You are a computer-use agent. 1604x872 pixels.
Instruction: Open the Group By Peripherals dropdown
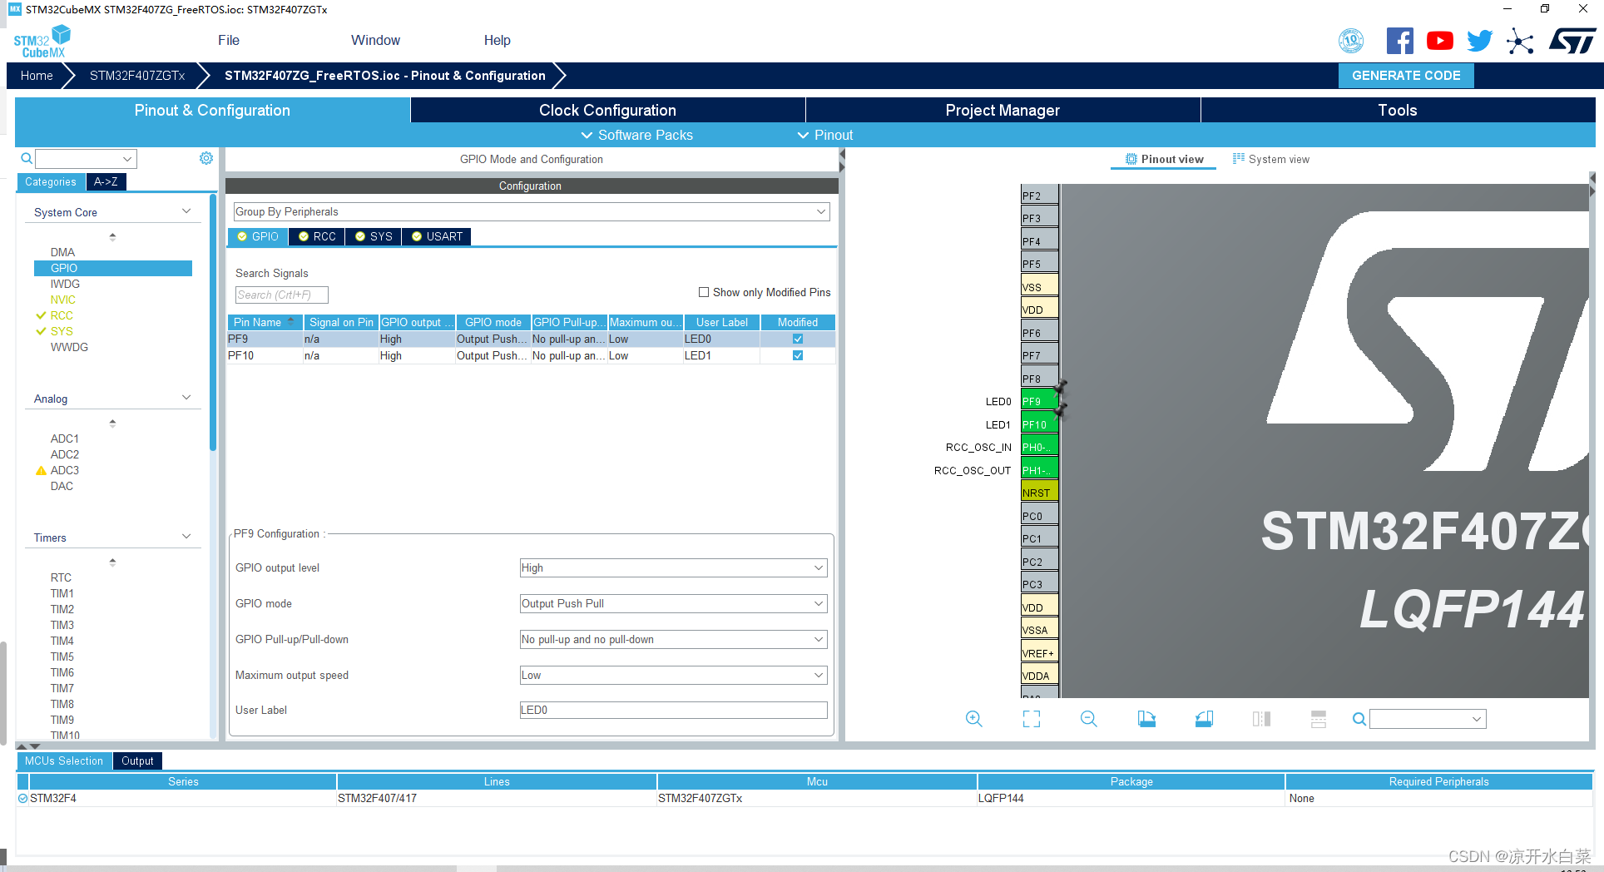(531, 211)
